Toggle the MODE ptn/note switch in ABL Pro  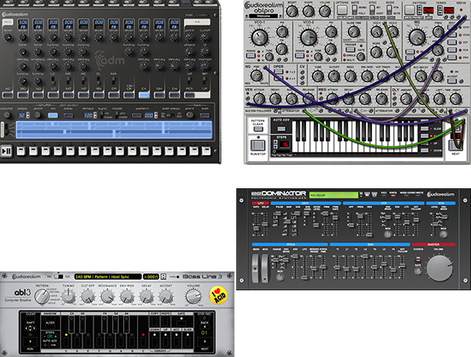(x=389, y=10)
